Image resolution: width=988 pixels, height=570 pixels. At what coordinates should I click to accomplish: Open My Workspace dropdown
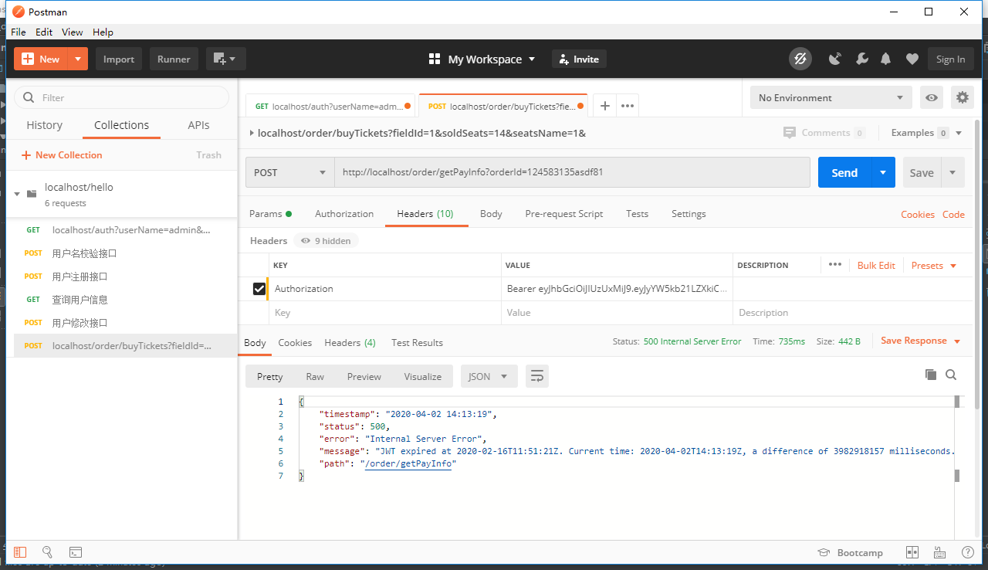pos(482,59)
